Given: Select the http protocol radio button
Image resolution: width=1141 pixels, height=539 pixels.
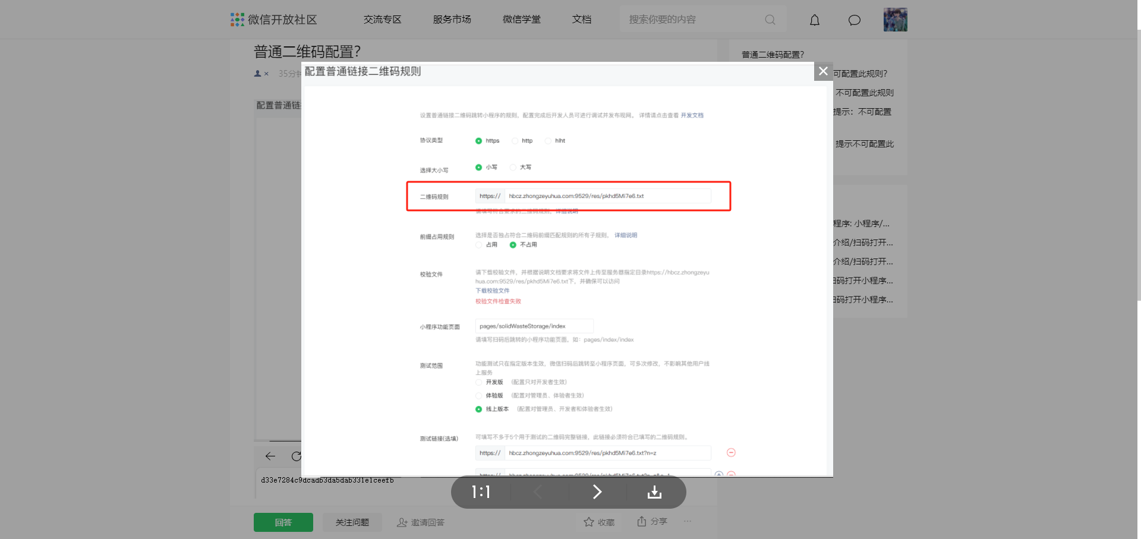Looking at the screenshot, I should click(x=515, y=141).
